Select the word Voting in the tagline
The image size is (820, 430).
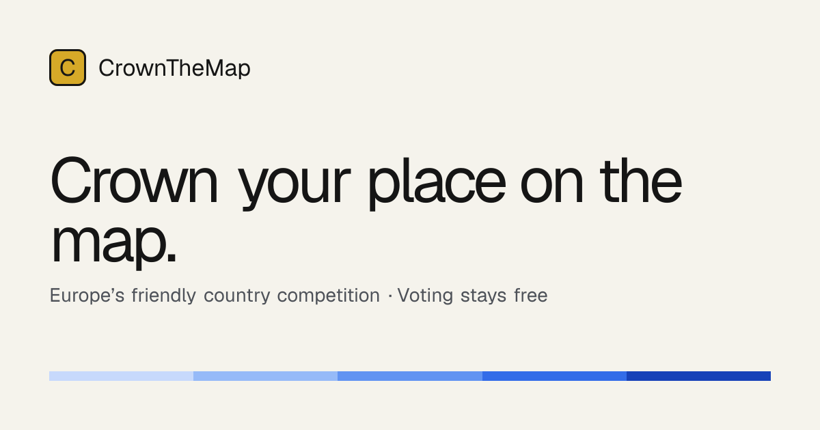point(425,296)
